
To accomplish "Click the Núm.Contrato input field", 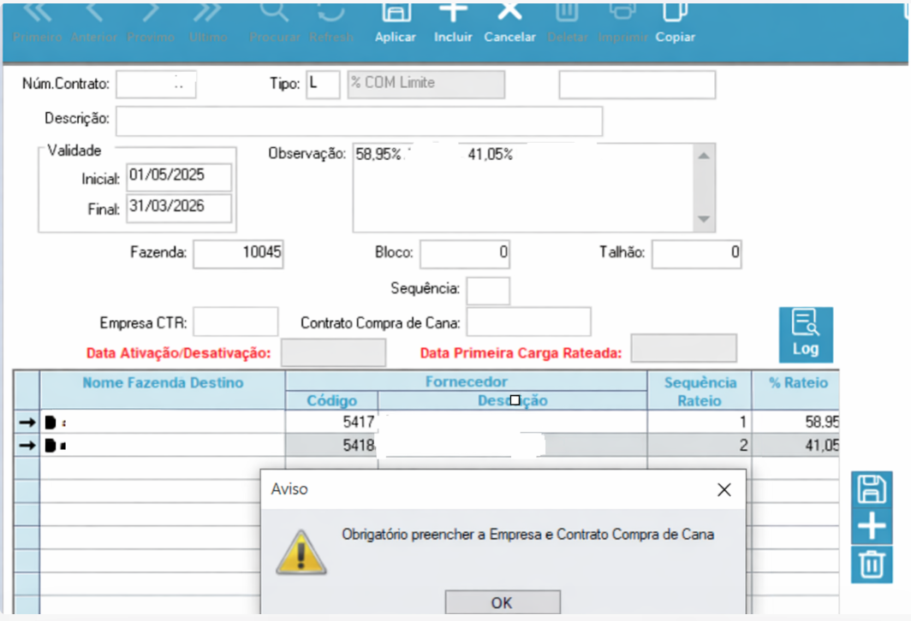I will pyautogui.click(x=157, y=84).
